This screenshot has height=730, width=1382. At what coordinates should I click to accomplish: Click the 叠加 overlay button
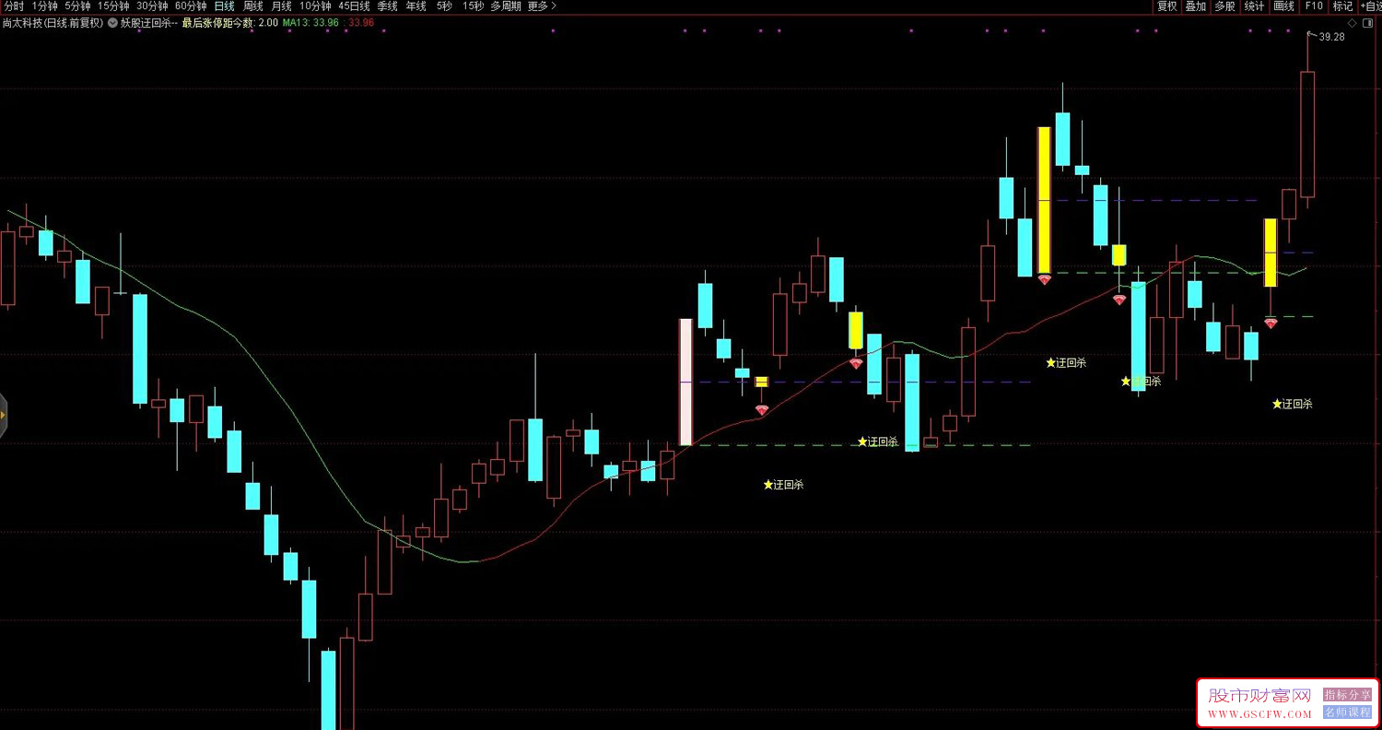click(x=1195, y=6)
